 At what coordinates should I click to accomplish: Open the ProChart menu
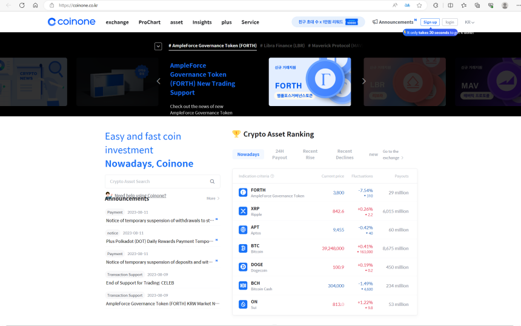pos(149,22)
